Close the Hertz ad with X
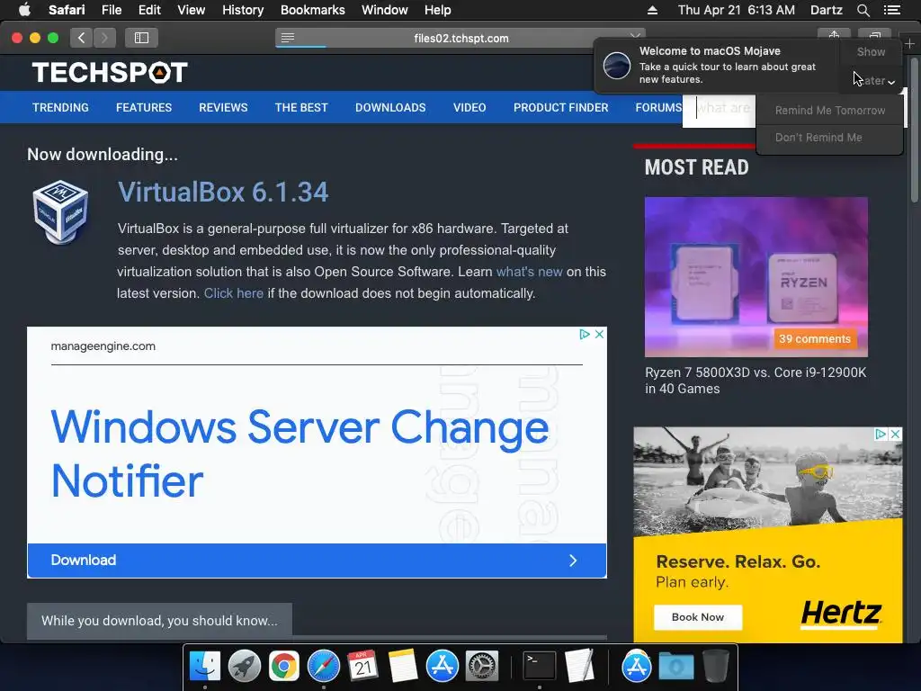Screen dimensions: 921x691 [x=895, y=434]
